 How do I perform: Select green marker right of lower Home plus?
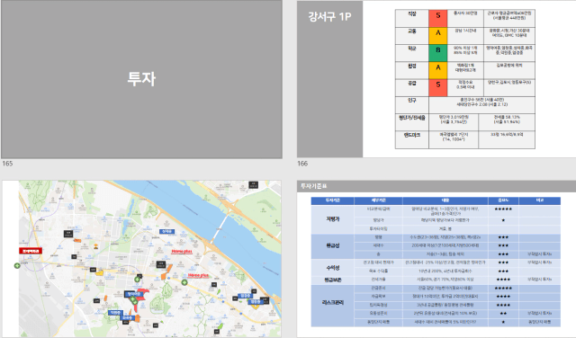(x=184, y=282)
